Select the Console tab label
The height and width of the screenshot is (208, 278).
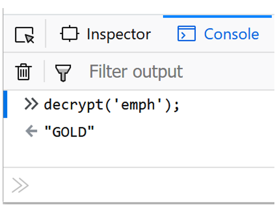point(231,34)
